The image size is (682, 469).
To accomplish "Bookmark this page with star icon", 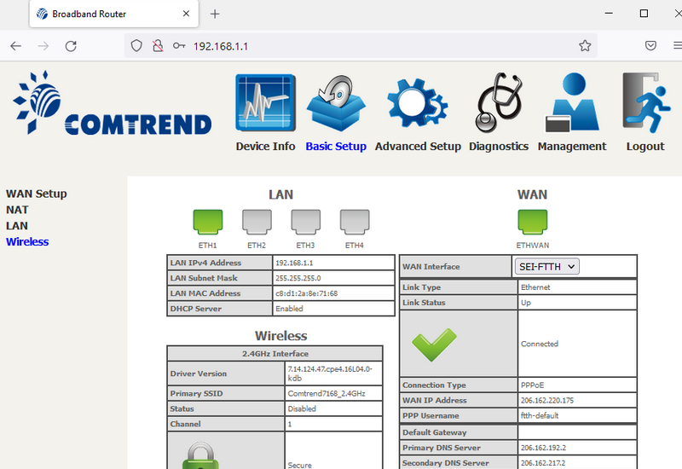I will 585,46.
